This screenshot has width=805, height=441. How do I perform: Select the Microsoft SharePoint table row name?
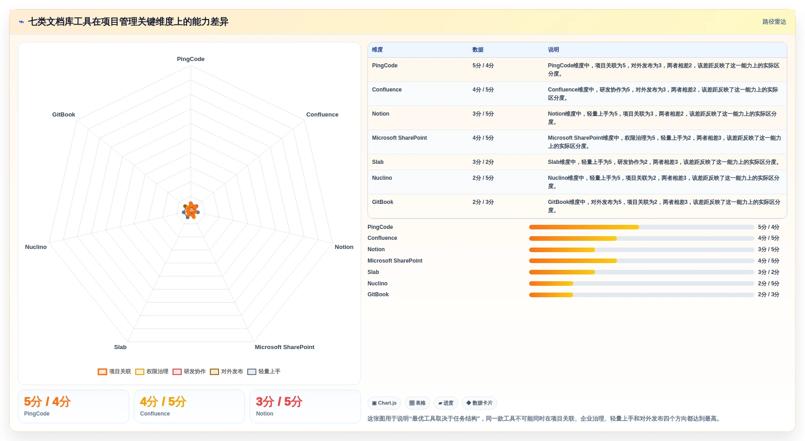coord(399,138)
